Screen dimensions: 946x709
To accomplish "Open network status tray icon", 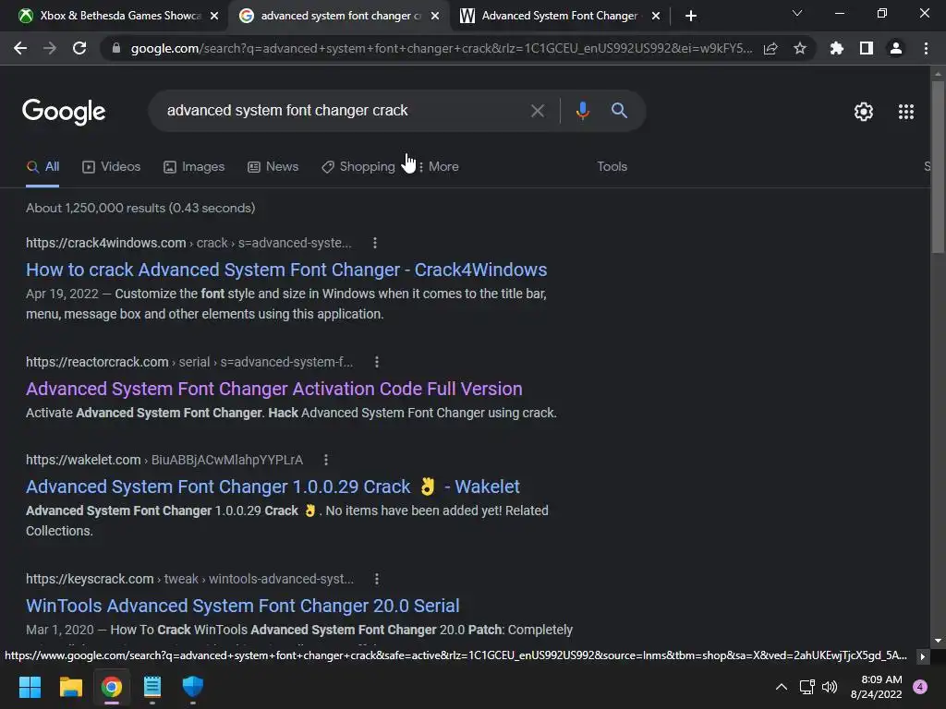I will pos(807,687).
